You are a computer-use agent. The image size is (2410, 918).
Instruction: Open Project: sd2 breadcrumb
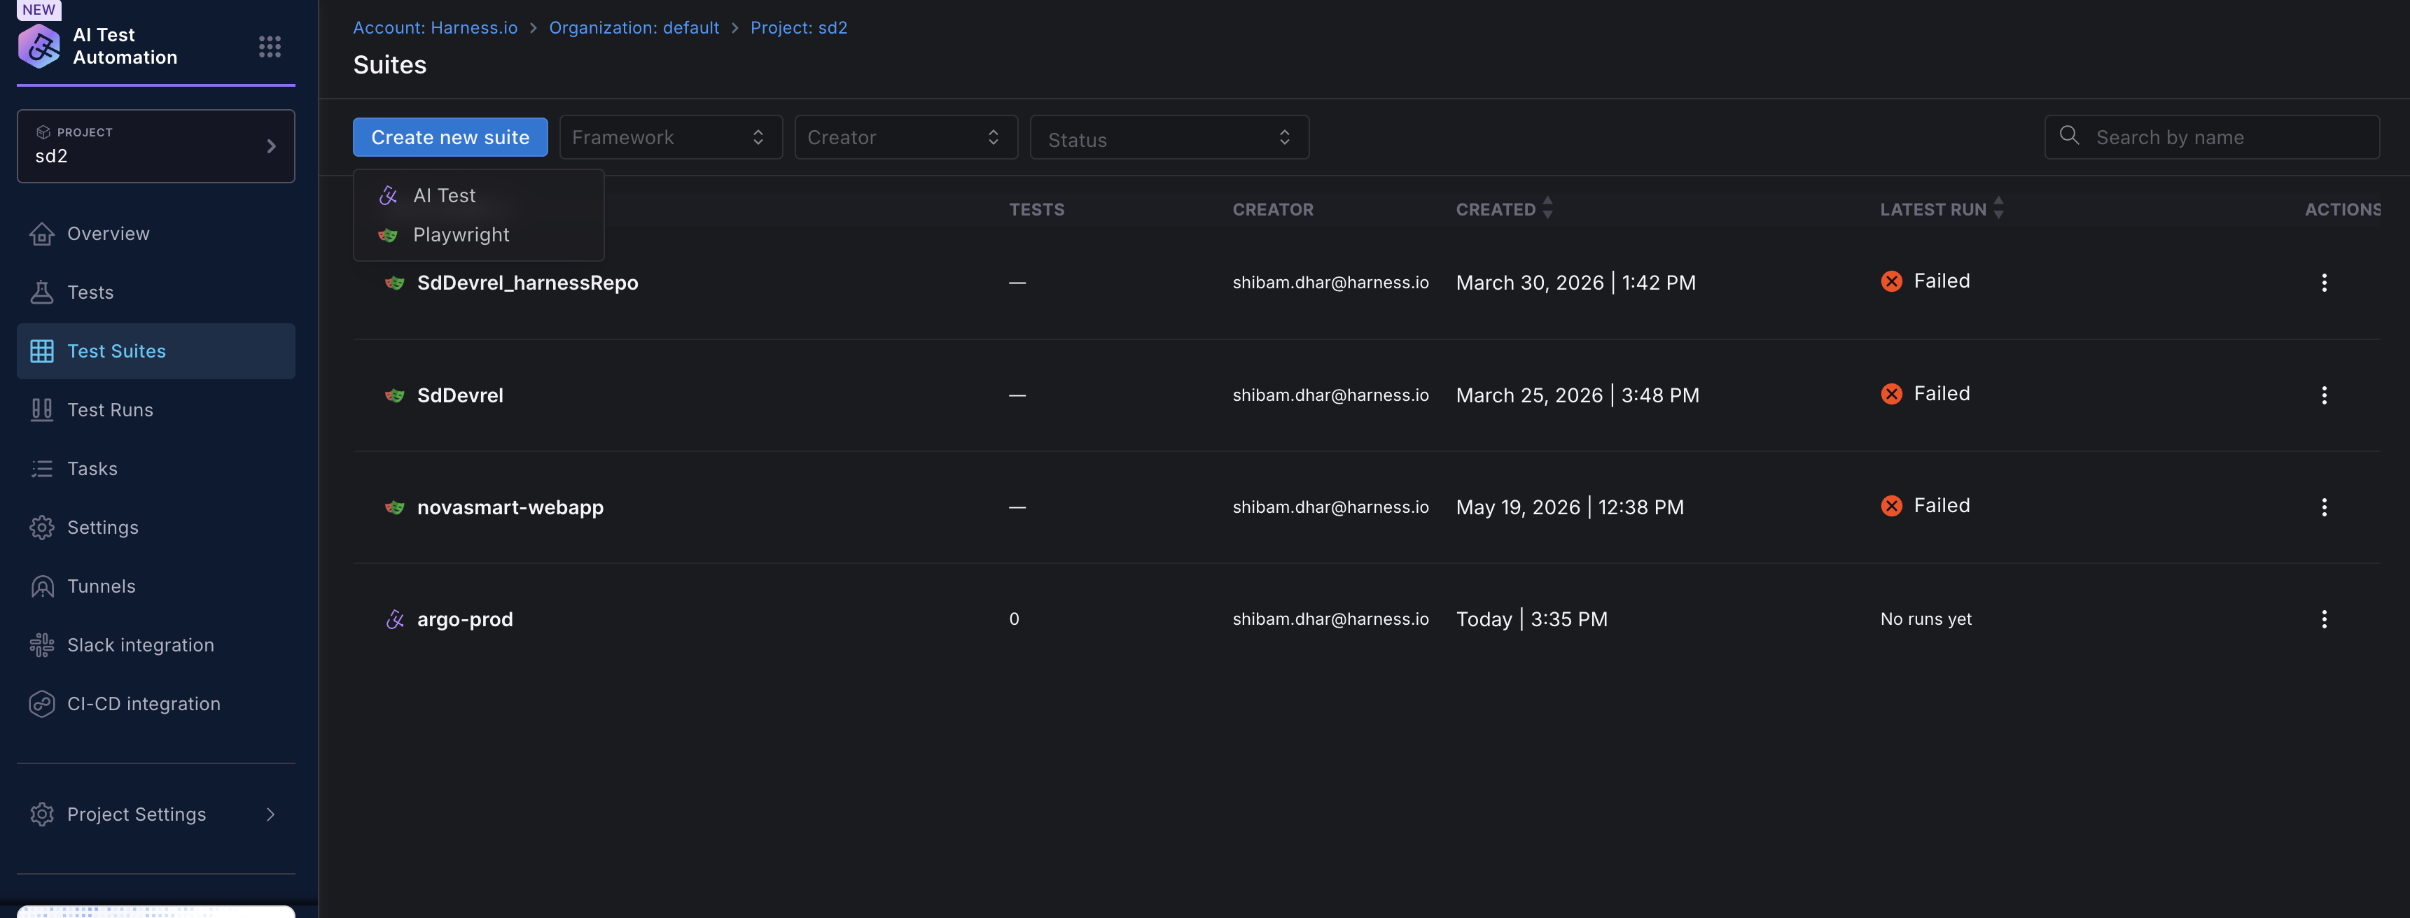[799, 28]
